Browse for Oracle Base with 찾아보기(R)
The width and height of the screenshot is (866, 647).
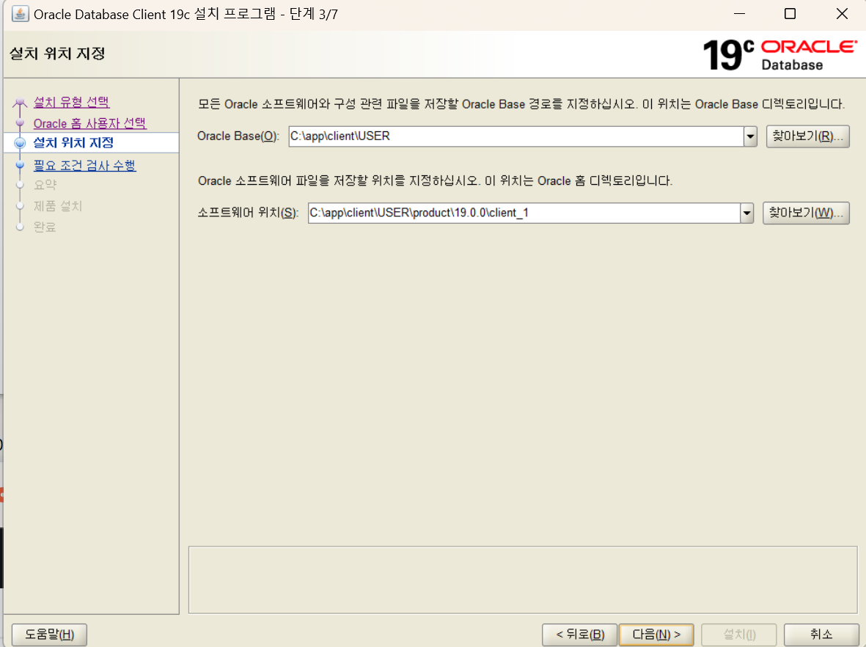[807, 136]
